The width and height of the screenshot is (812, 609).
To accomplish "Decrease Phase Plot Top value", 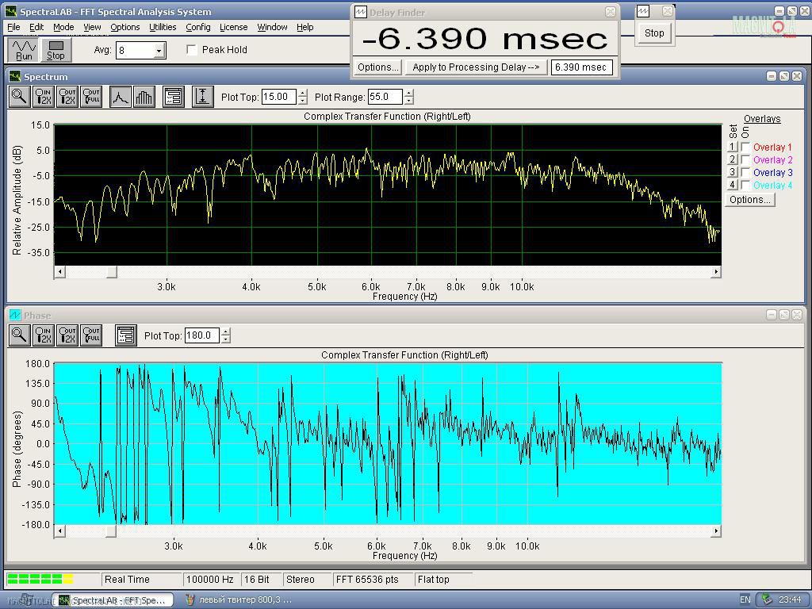I will click(x=226, y=339).
